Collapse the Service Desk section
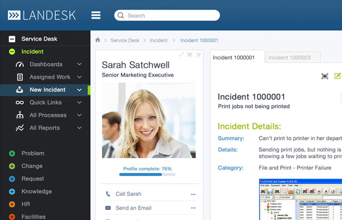The height and width of the screenshot is (220, 342). (x=12, y=39)
